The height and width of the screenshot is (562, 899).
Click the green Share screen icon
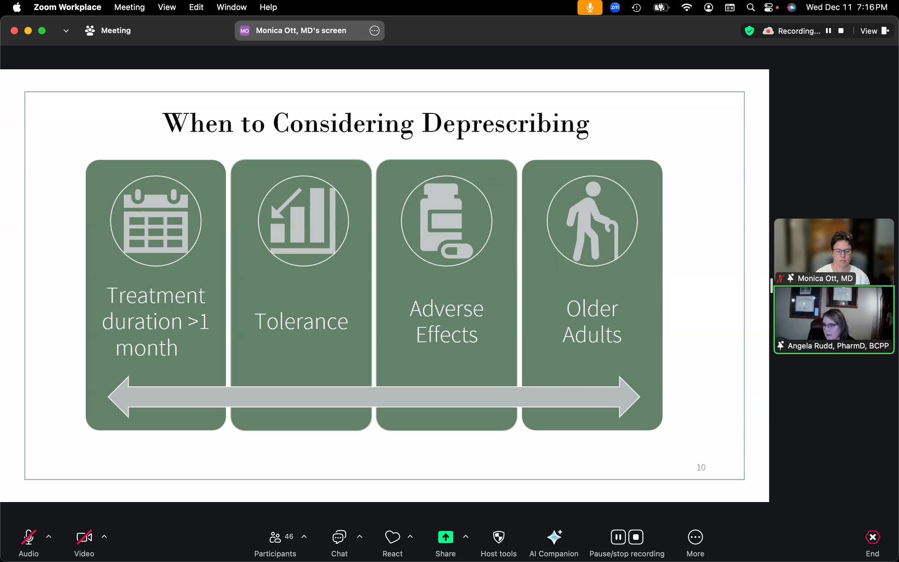[445, 537]
